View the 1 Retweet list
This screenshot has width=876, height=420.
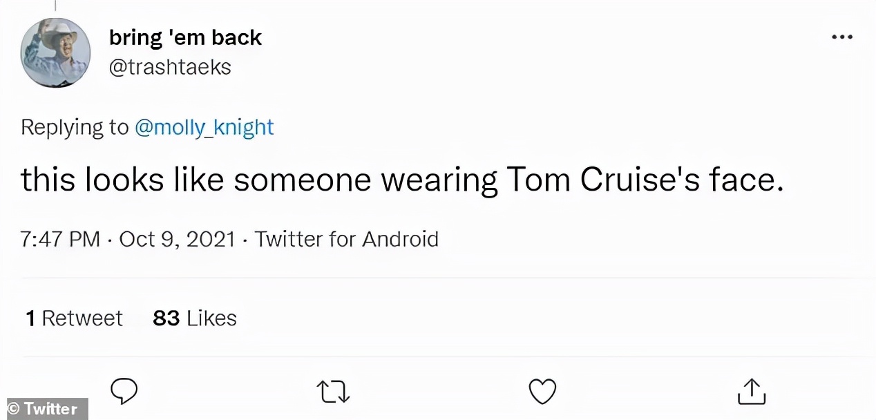[74, 318]
